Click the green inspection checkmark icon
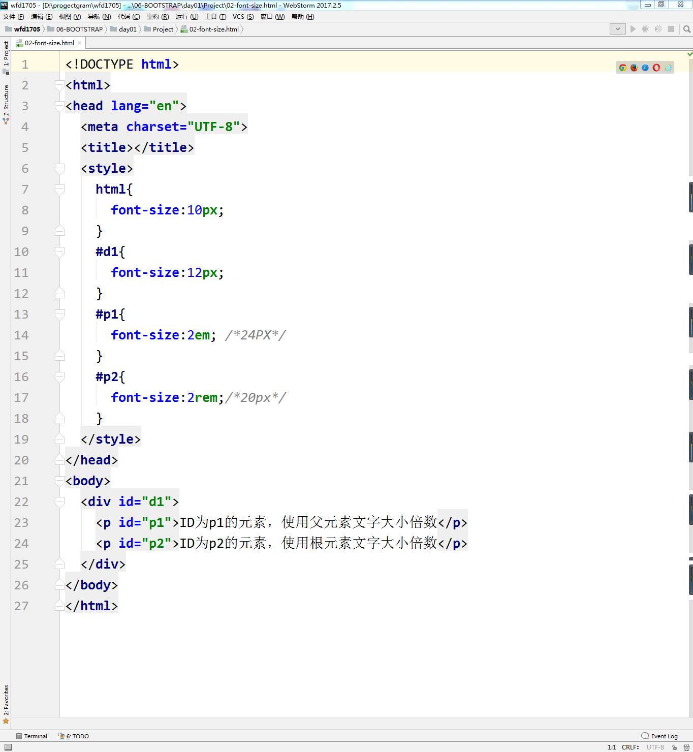The image size is (693, 752). pyautogui.click(x=690, y=54)
